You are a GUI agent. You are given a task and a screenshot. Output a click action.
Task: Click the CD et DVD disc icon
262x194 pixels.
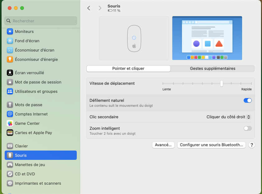coord(10,174)
